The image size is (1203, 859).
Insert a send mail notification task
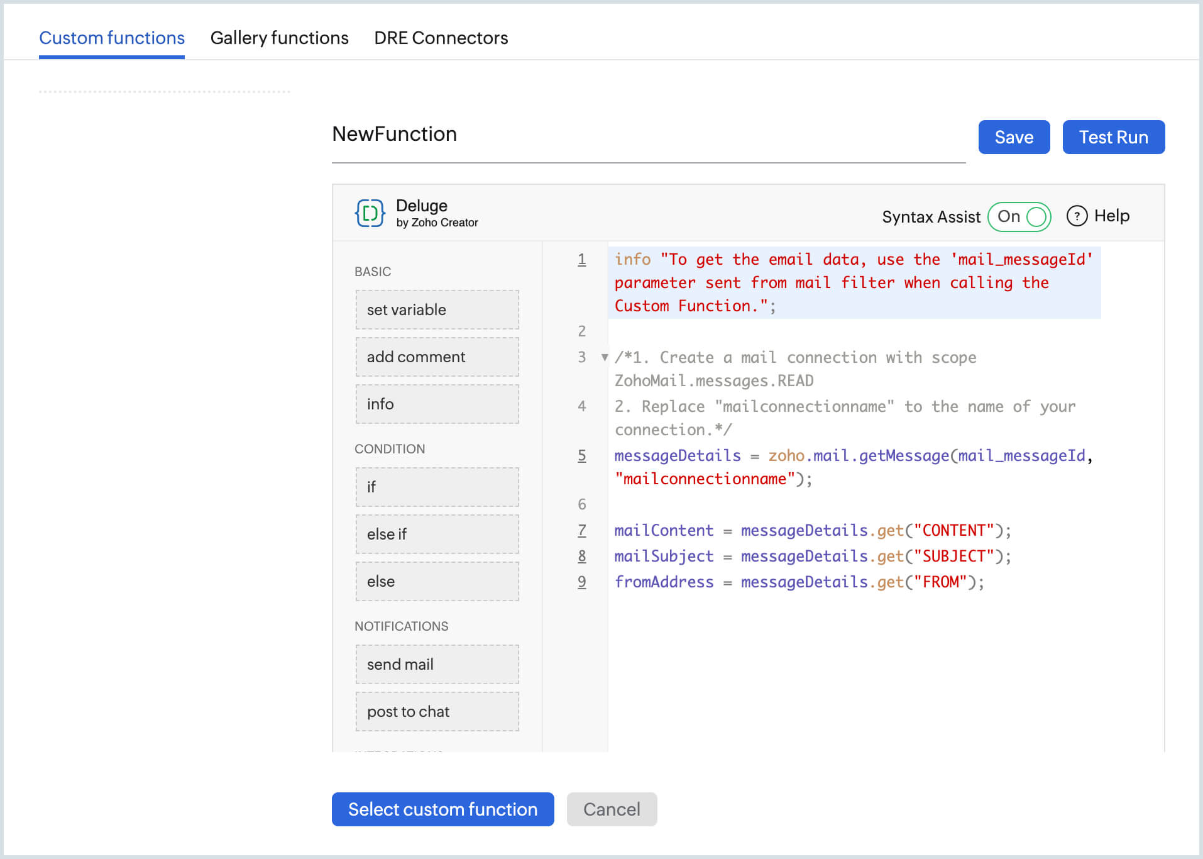tap(437, 664)
